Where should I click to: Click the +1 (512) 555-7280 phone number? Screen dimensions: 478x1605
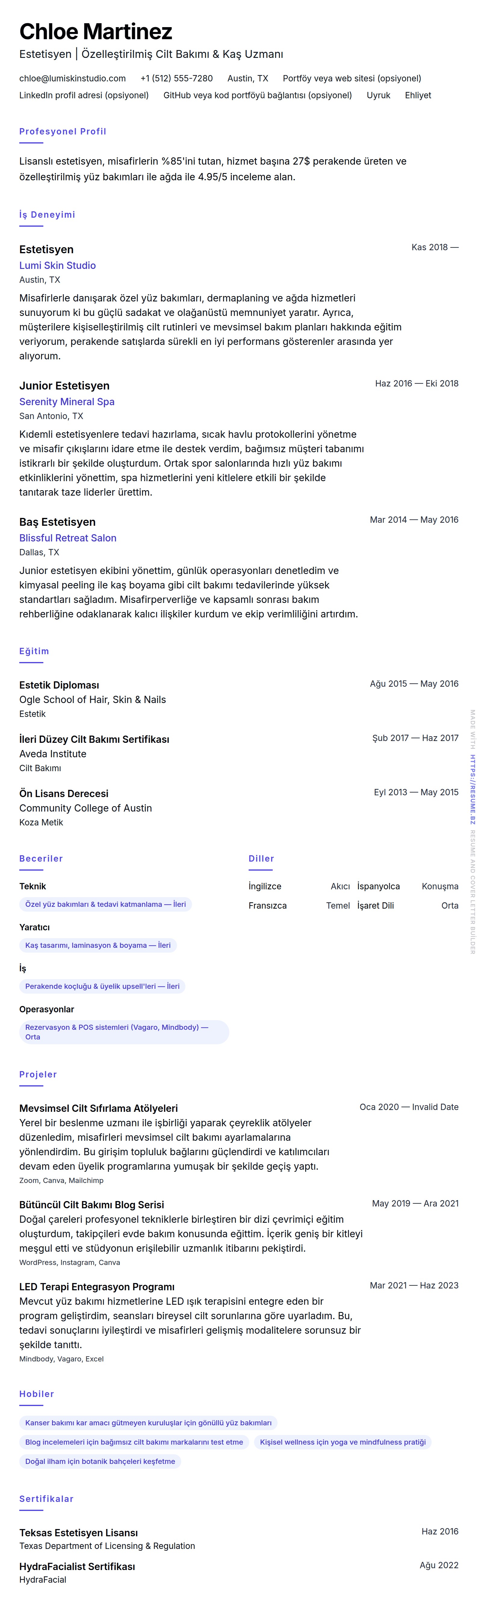point(176,78)
